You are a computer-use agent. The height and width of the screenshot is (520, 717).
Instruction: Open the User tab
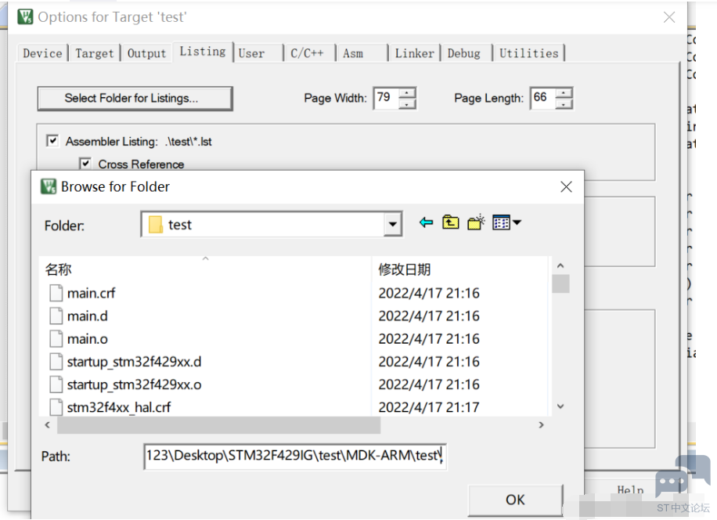click(259, 53)
